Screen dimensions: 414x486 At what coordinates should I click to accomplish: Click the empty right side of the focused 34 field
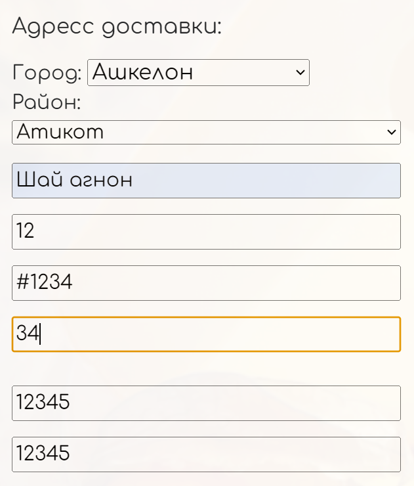pos(295,334)
